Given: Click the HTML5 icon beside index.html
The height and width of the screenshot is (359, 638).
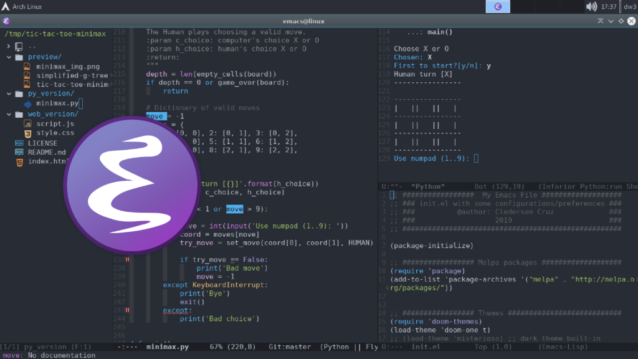Looking at the screenshot, I should point(19,163).
